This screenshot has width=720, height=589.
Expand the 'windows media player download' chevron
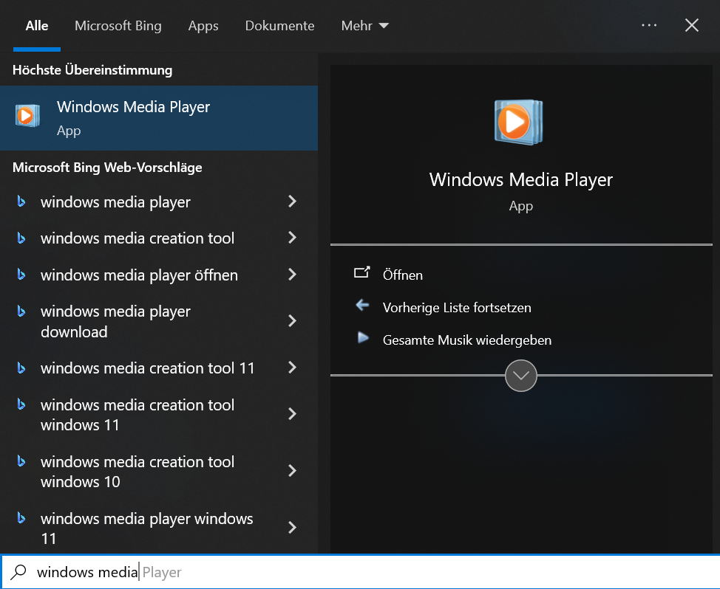tap(292, 321)
